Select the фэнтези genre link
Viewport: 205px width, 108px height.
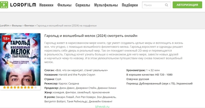(71, 92)
